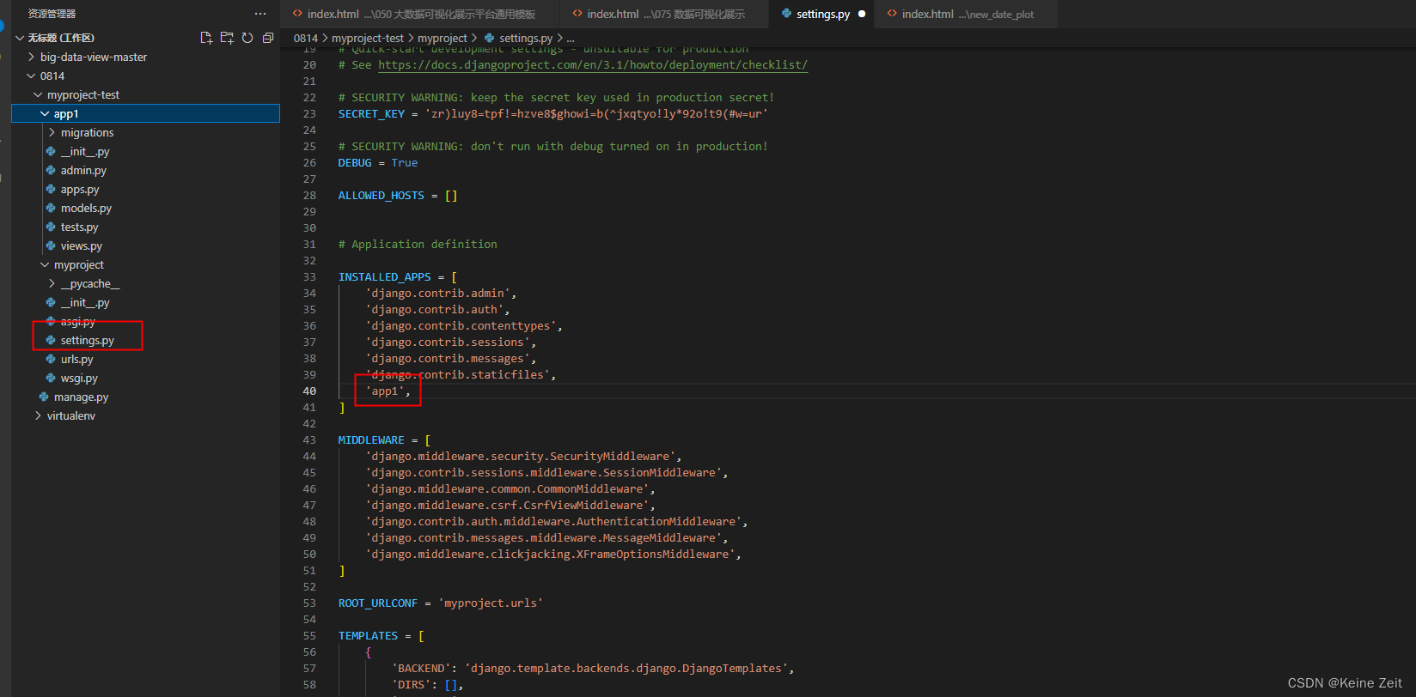Viewport: 1416px width, 697px height.
Task: Switch to the index.html new_date_plot tab
Action: tap(967, 14)
